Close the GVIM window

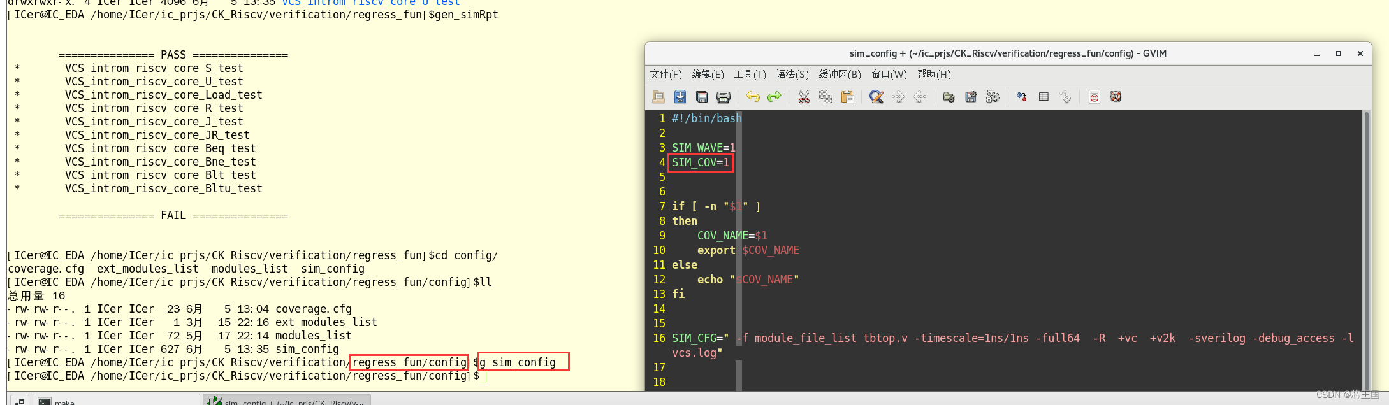pyautogui.click(x=1360, y=54)
